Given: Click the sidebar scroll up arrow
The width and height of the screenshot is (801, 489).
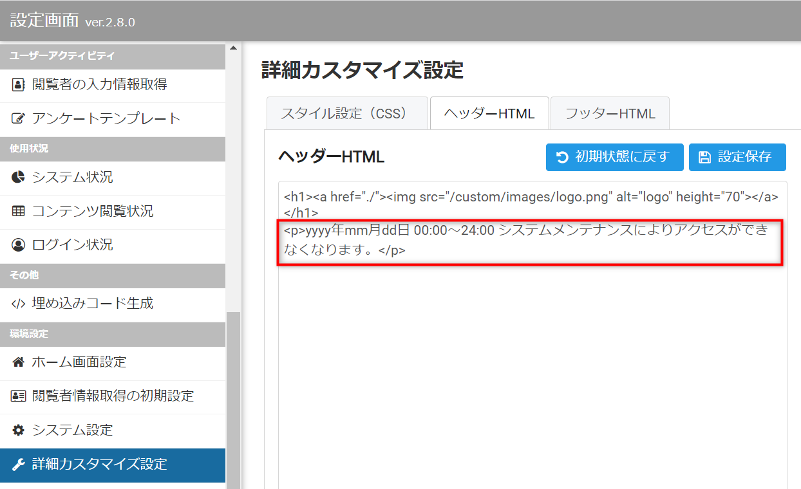Looking at the screenshot, I should tap(233, 48).
